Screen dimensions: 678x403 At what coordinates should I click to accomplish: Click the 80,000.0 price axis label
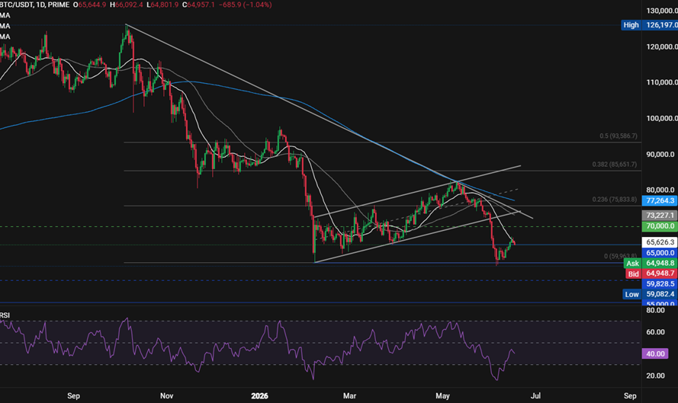[x=660, y=190]
